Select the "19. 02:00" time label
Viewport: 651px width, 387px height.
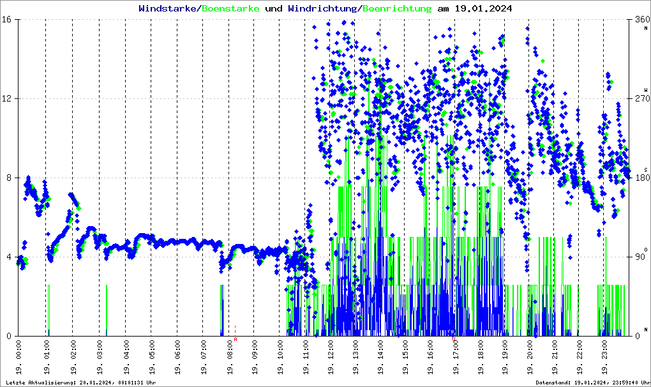pos(73,357)
